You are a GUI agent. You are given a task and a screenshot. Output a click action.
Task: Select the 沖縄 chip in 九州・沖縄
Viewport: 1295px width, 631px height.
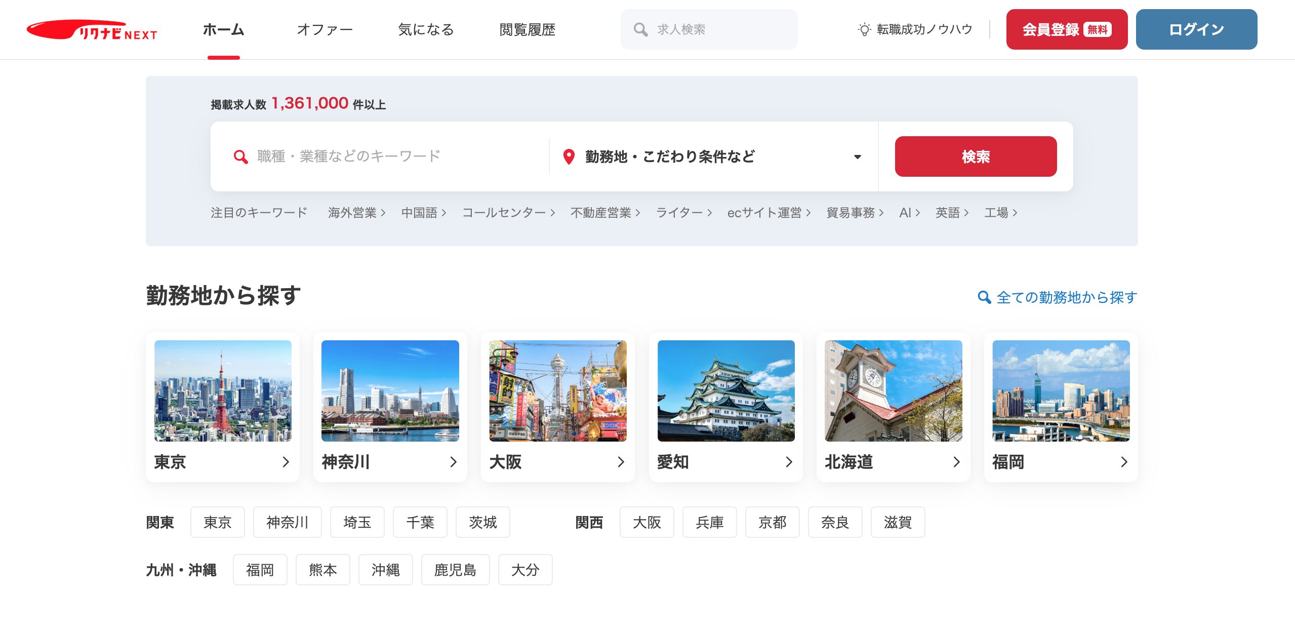click(x=385, y=570)
